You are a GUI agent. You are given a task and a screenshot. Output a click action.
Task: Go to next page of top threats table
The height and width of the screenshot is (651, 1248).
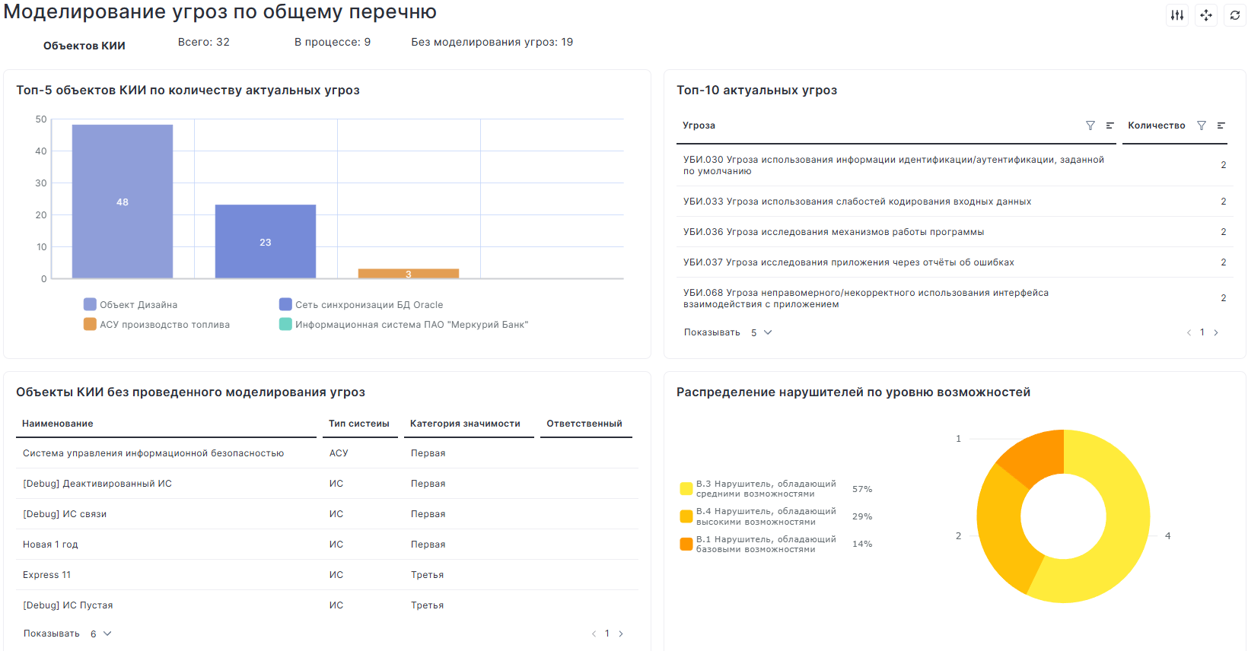(x=1216, y=332)
